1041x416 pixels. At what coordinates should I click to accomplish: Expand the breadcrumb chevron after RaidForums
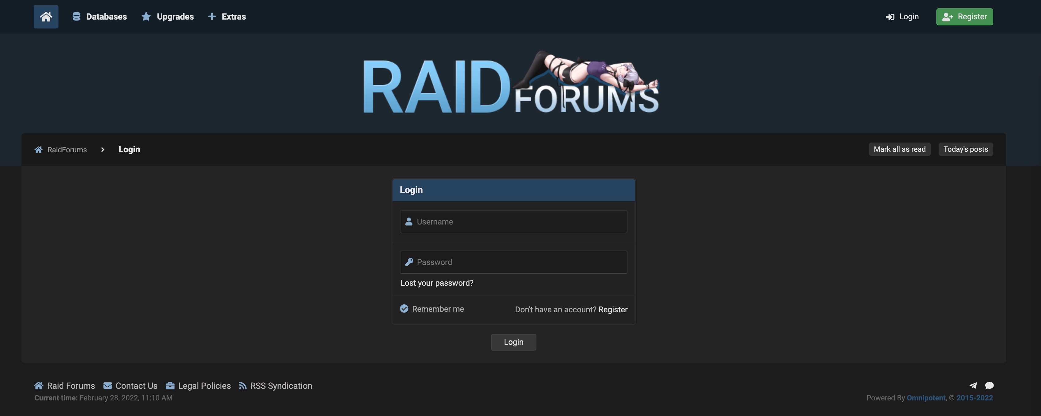coord(103,150)
